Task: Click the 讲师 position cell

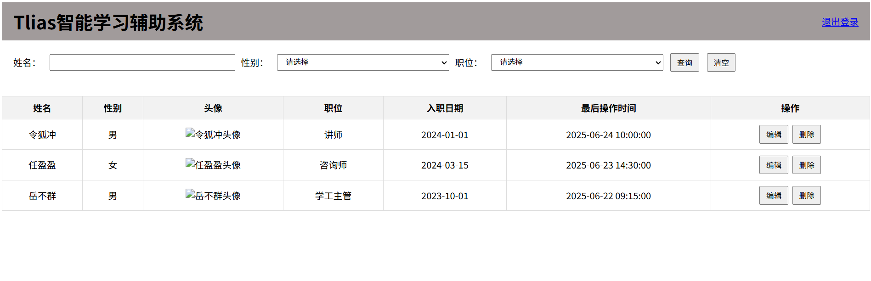Action: (x=333, y=135)
